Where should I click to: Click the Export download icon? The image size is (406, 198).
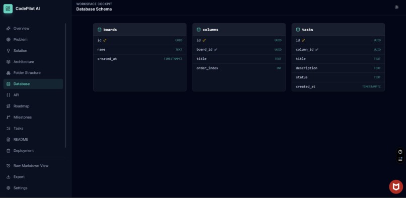(x=8, y=177)
